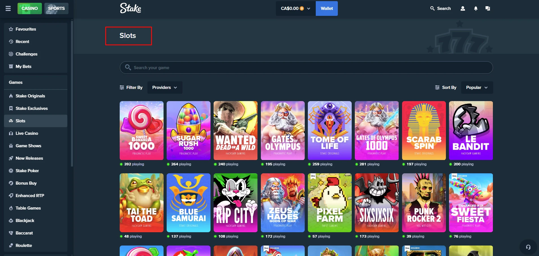Click the Baccarat cards icon
This screenshot has height=256, width=539.
(x=11, y=233)
